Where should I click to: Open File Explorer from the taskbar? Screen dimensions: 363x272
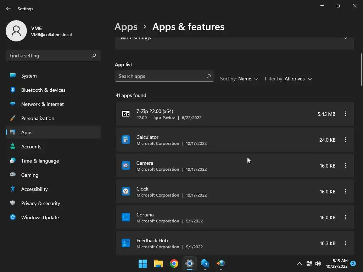click(x=158, y=263)
